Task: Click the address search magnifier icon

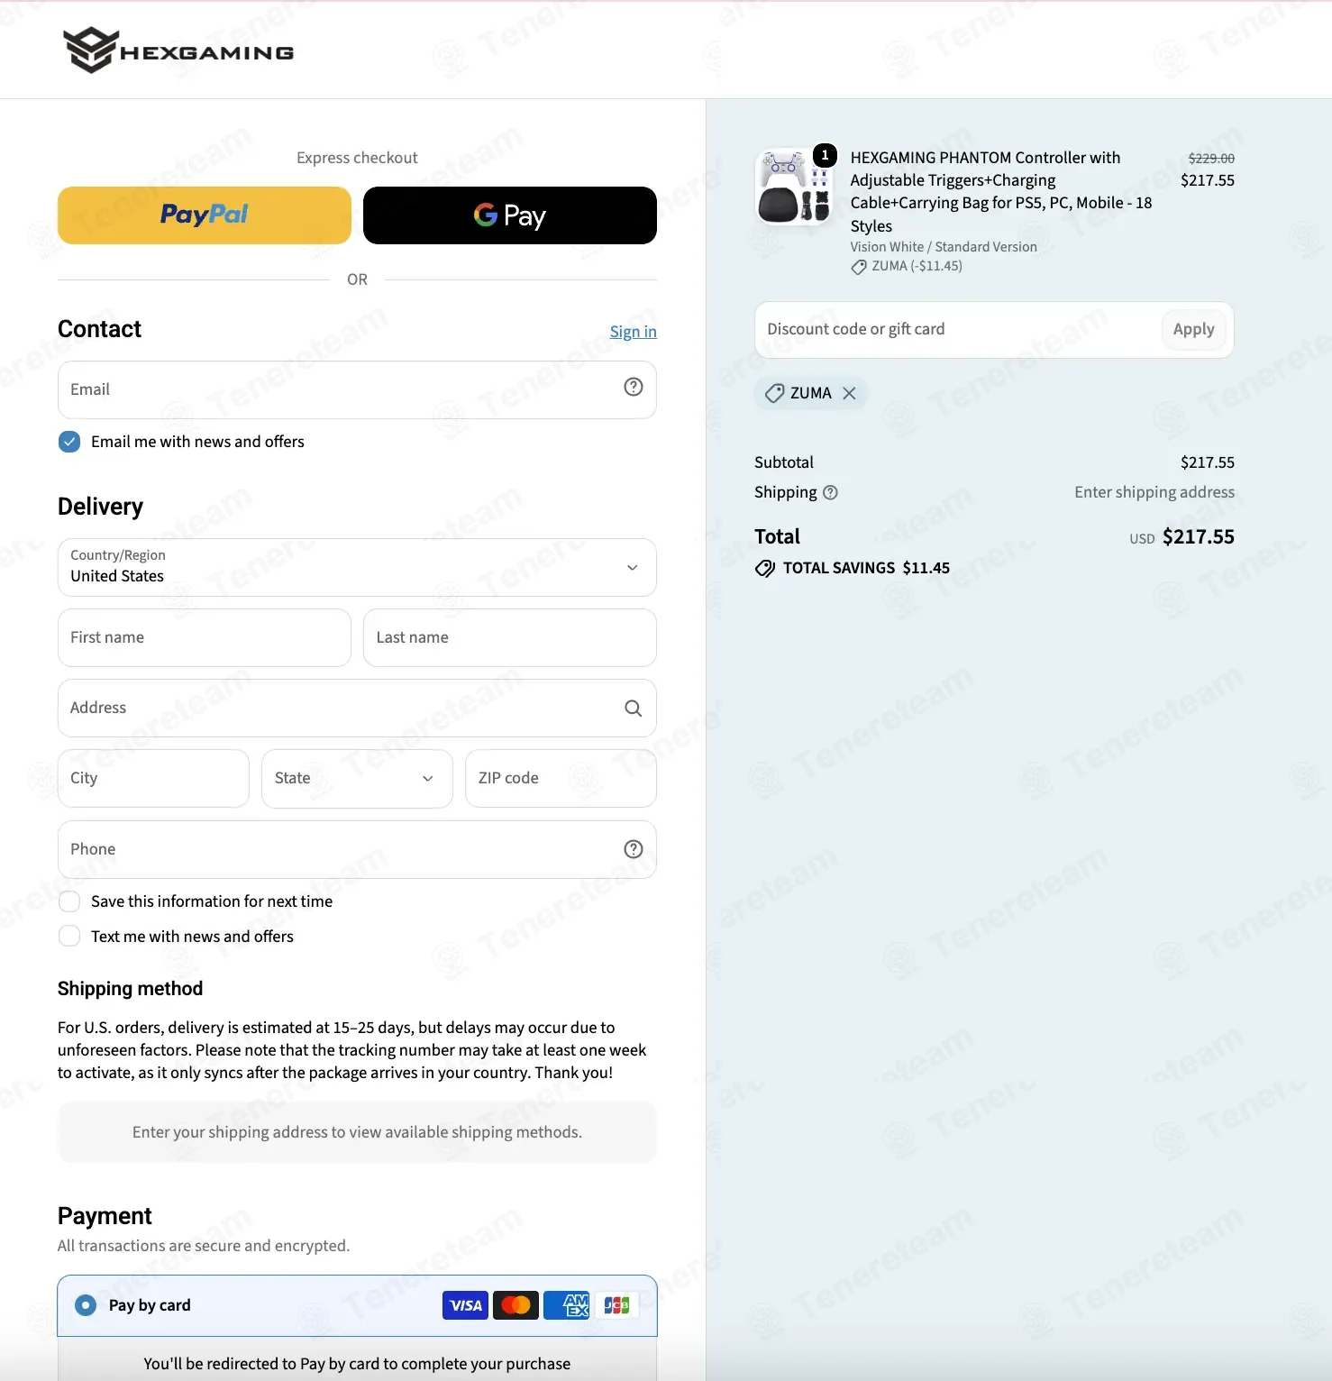Action: pyautogui.click(x=634, y=709)
